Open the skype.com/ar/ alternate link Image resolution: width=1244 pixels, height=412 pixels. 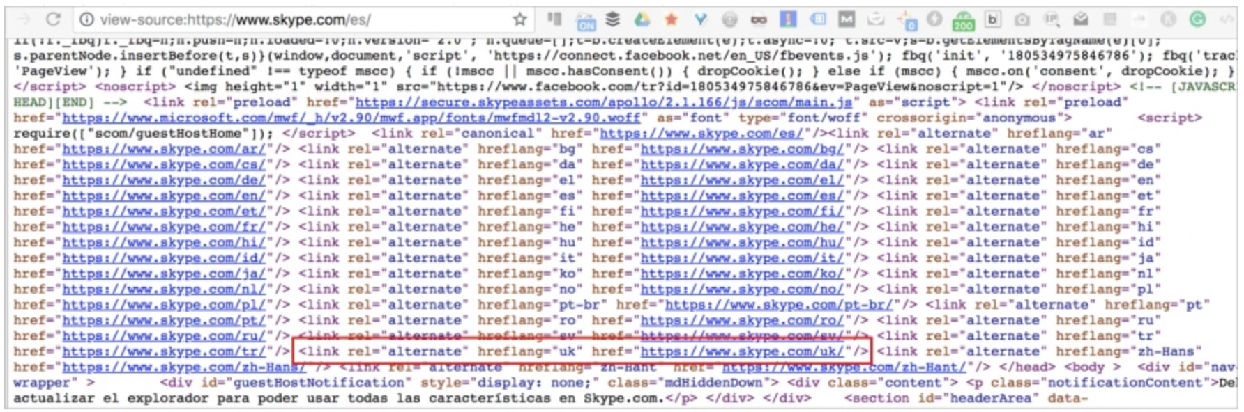tap(164, 149)
